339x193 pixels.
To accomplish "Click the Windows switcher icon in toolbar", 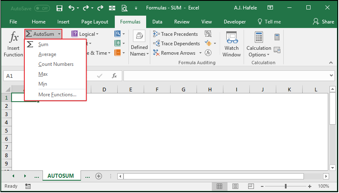I will 112,8.
